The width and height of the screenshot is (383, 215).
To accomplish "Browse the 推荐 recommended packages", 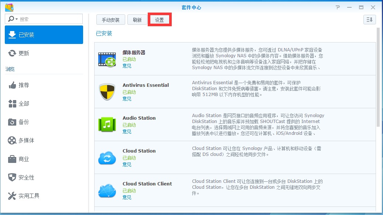I will (44, 85).
